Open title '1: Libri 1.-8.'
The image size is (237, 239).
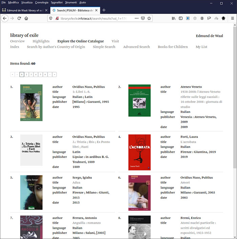tap(81, 92)
